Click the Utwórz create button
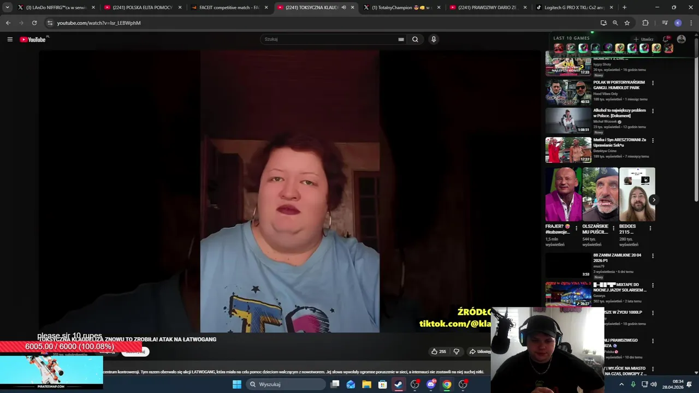The image size is (699, 393). (x=643, y=39)
